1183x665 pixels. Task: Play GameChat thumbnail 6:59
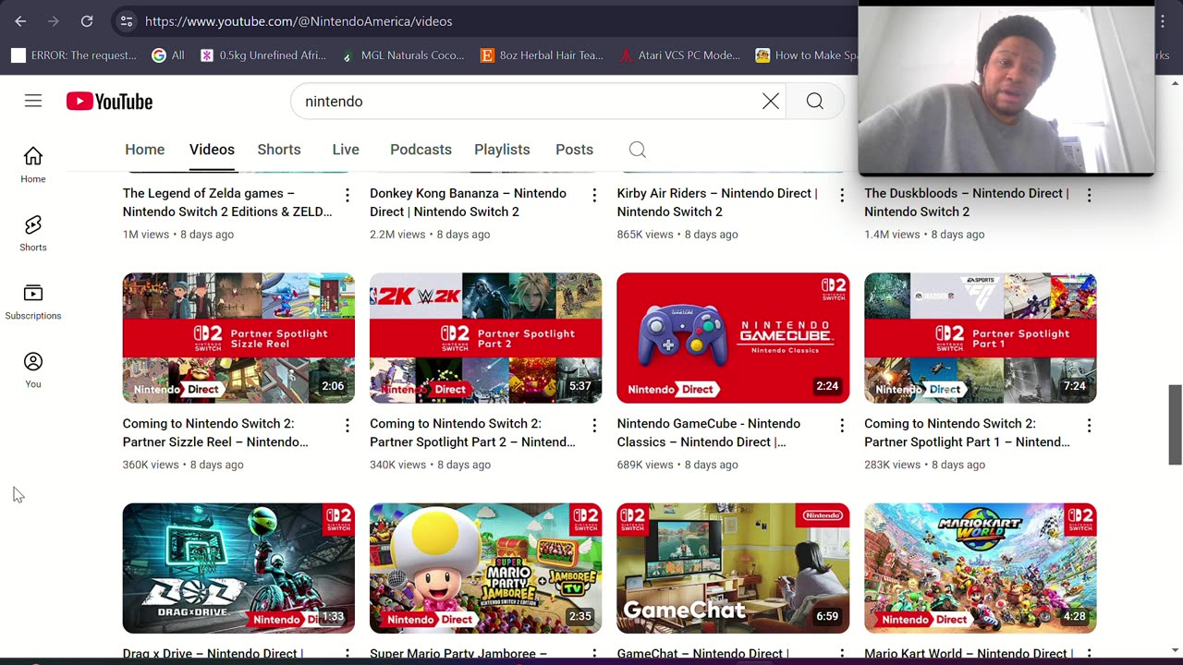[733, 568]
